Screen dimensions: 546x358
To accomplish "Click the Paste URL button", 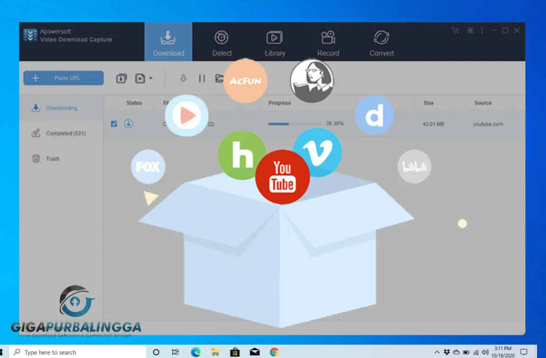I will pyautogui.click(x=64, y=78).
